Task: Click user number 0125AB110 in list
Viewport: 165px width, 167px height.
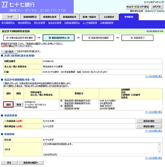Action: click(30, 102)
